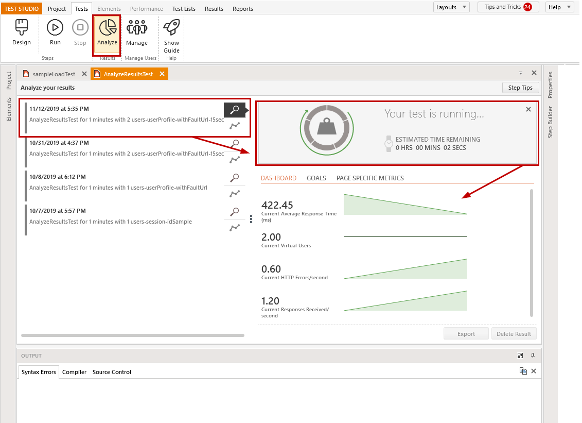Click Delete Result button
Image resolution: width=582 pixels, height=423 pixels.
click(x=514, y=334)
